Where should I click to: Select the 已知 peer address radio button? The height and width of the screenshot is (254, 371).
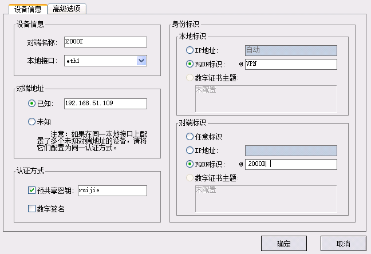click(x=31, y=104)
